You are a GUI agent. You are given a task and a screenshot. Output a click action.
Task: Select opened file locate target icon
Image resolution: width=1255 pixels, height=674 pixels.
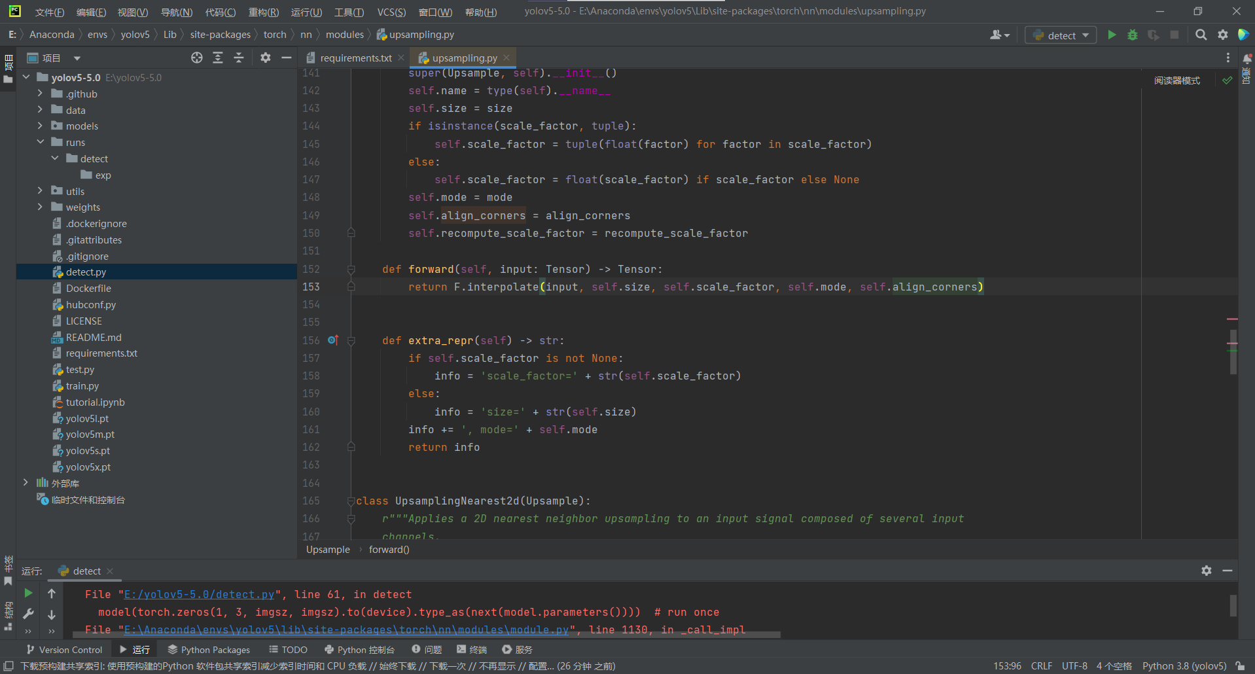click(197, 58)
